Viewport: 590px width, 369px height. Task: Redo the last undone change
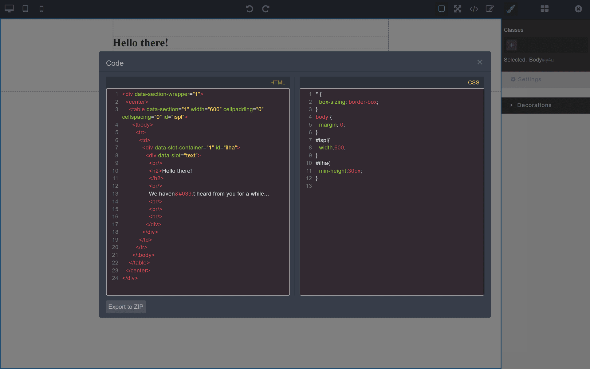265,9
